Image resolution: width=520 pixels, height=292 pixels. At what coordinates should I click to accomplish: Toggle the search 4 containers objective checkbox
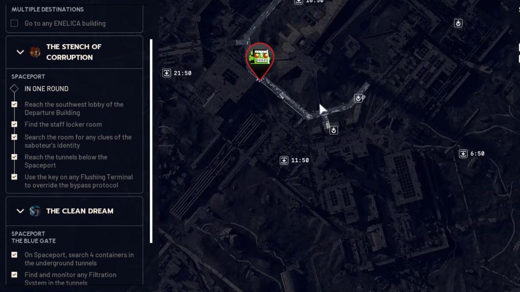(14, 254)
